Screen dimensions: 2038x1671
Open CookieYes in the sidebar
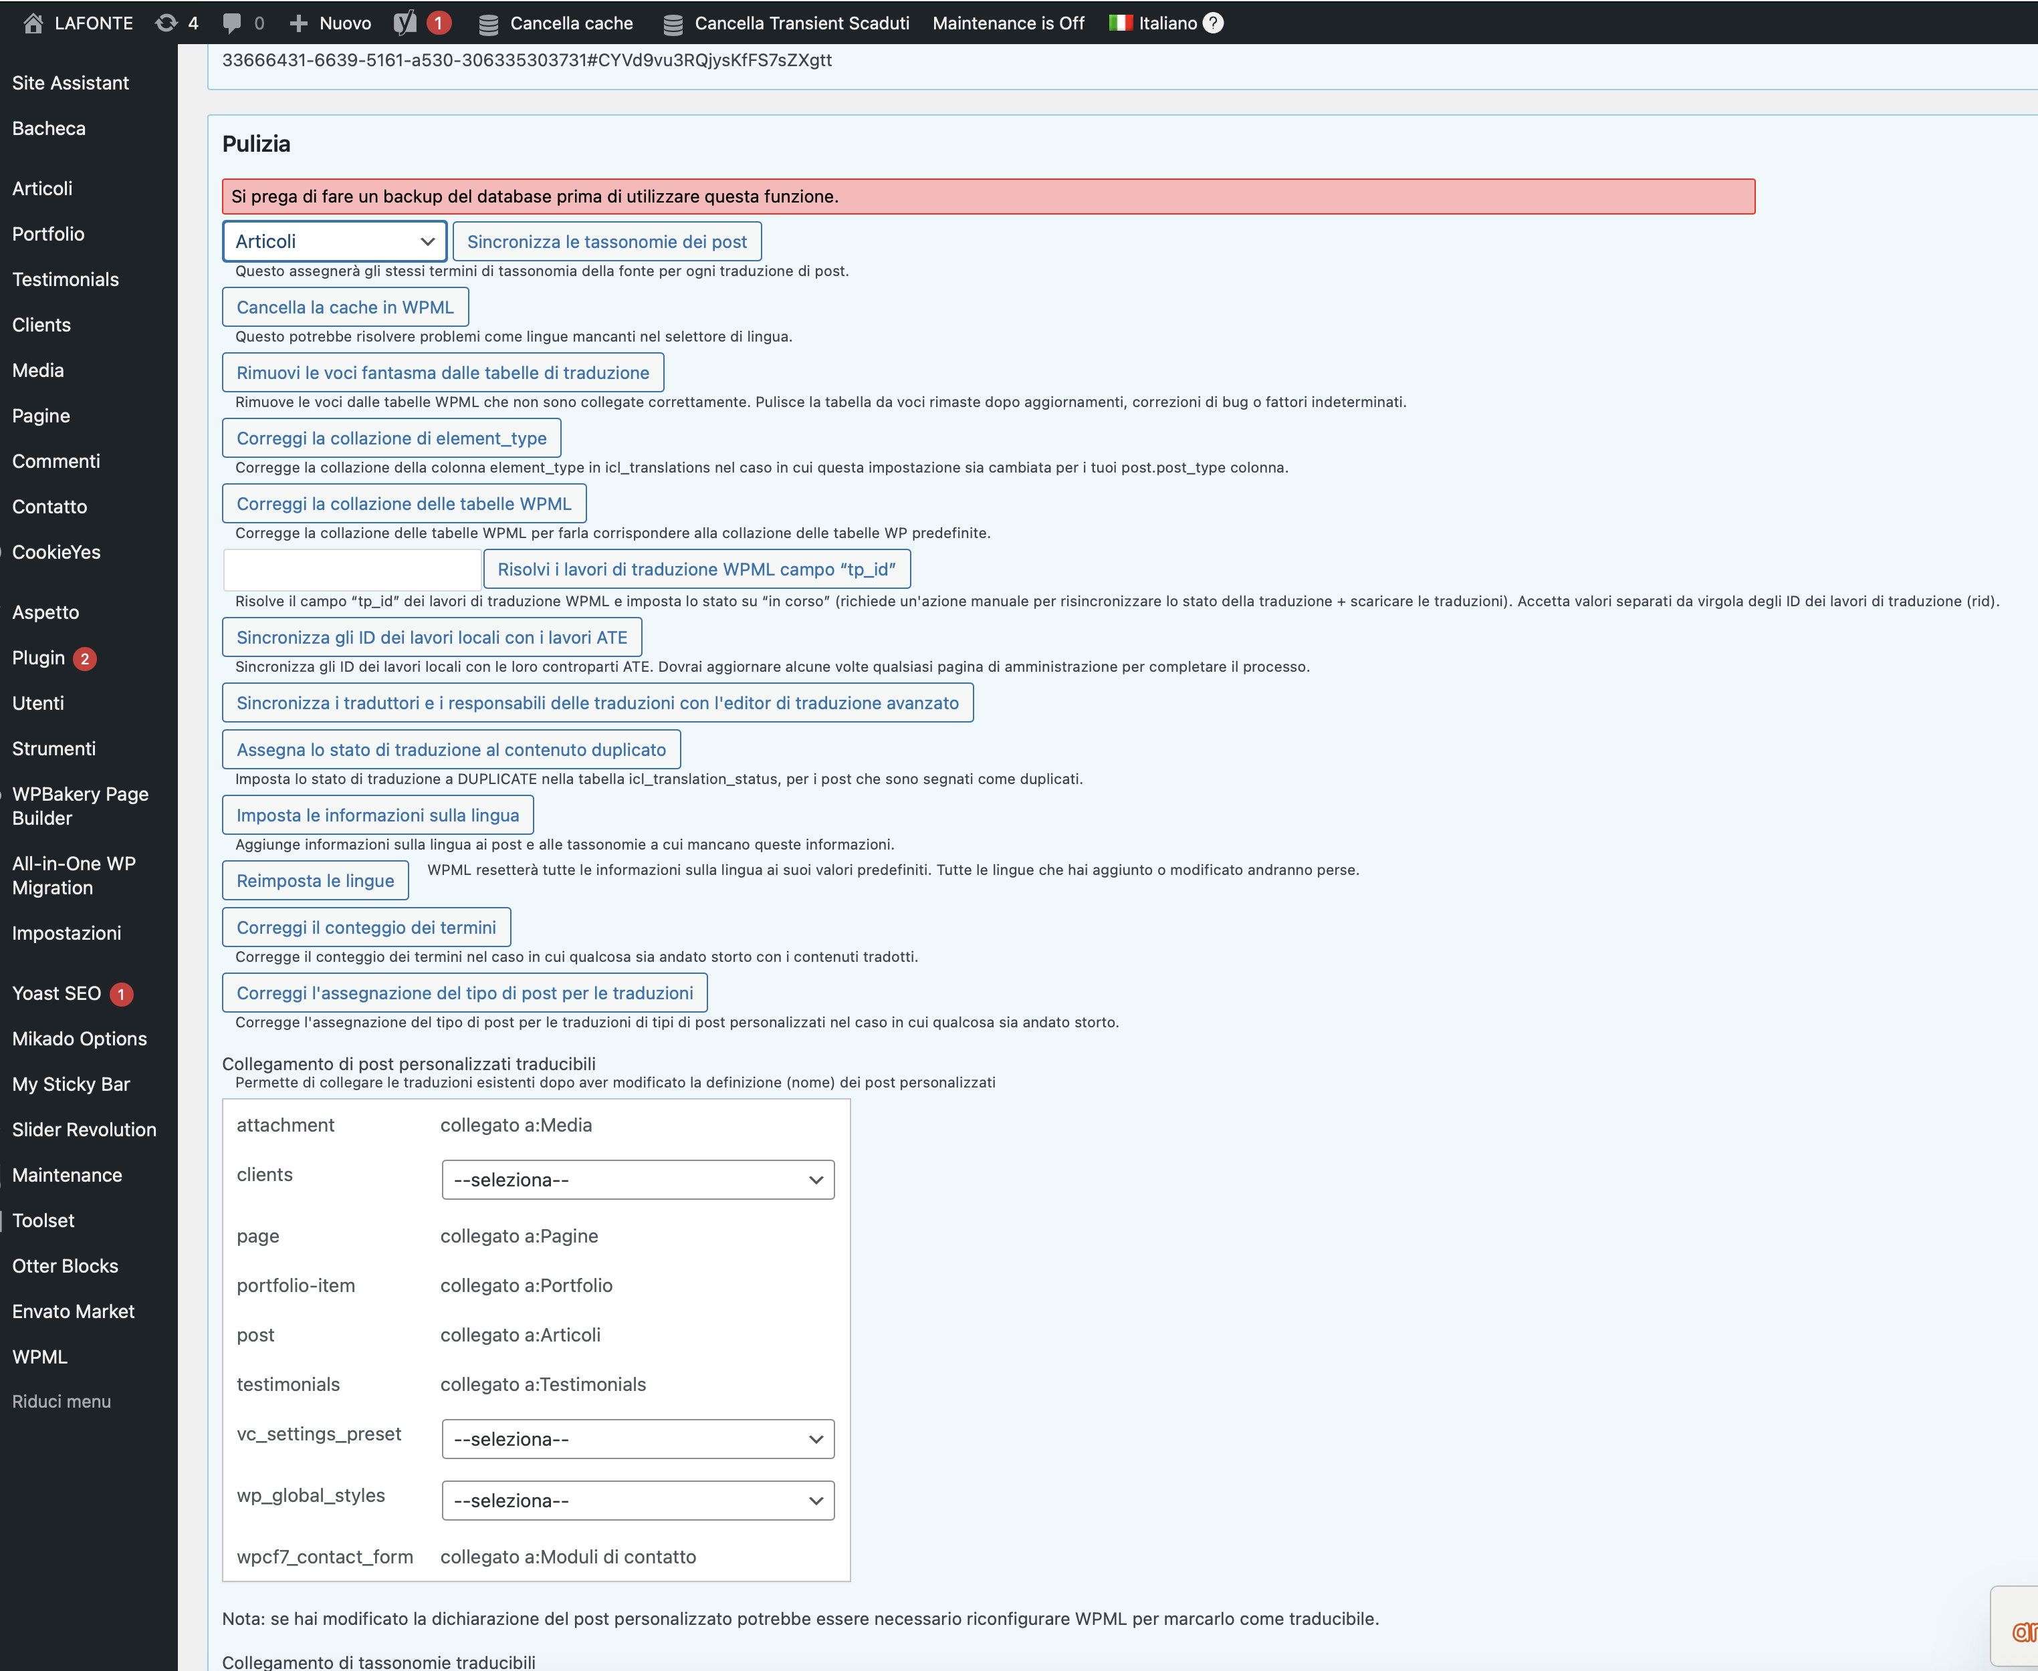coord(56,551)
